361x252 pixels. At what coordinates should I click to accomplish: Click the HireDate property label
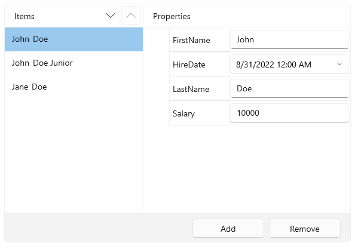tap(189, 64)
